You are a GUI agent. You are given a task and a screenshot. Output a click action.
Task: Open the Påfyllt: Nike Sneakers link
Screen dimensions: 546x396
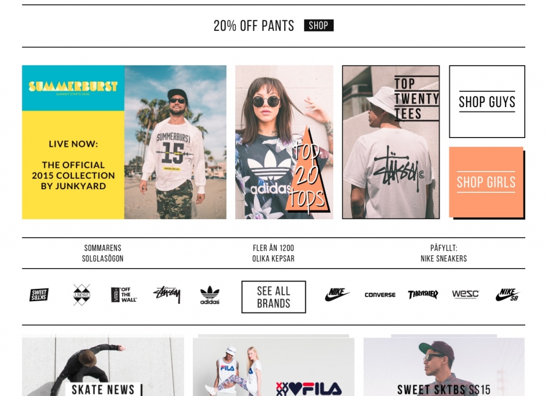pyautogui.click(x=444, y=253)
